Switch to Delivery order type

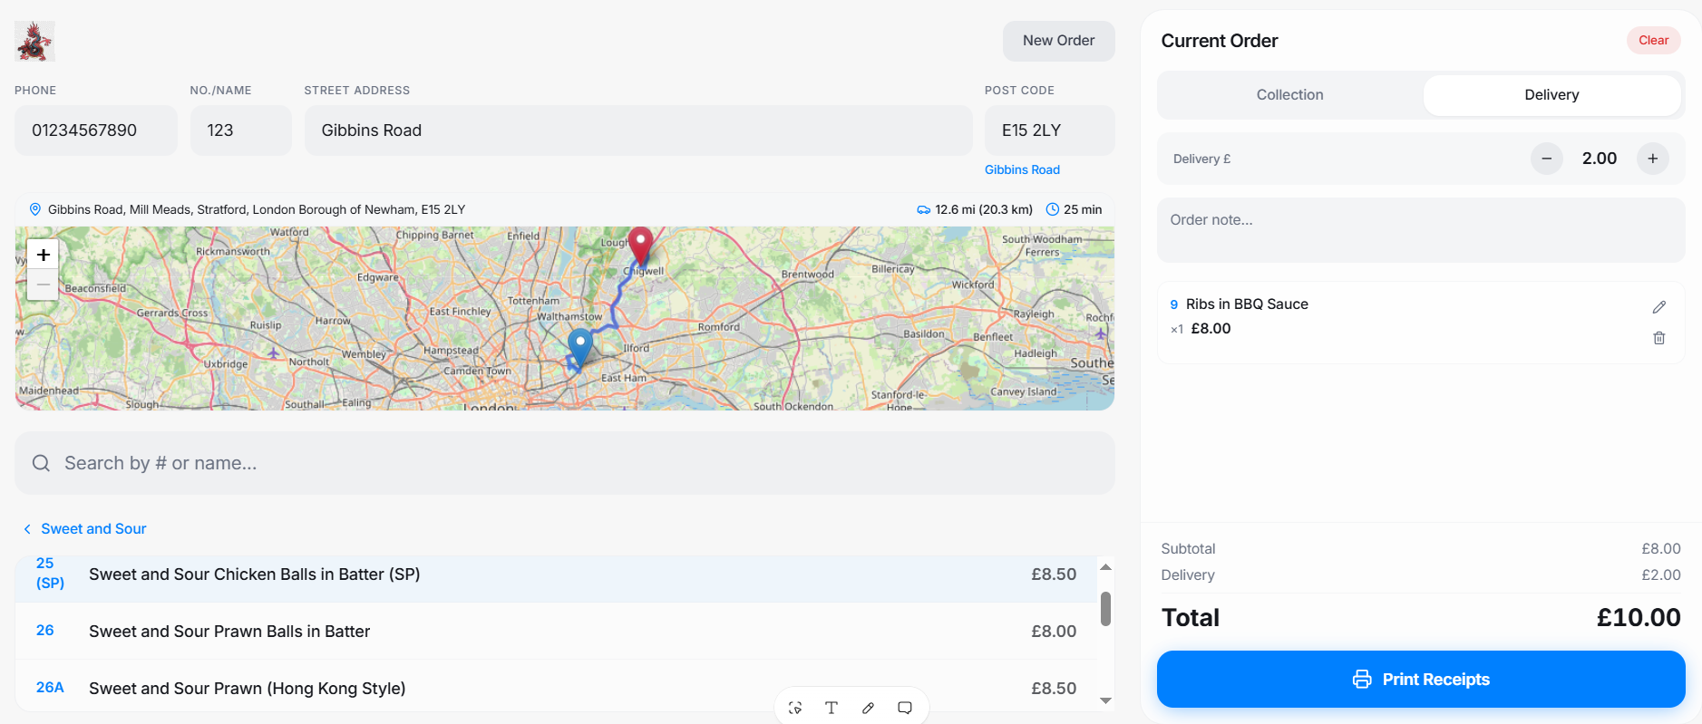click(x=1551, y=95)
